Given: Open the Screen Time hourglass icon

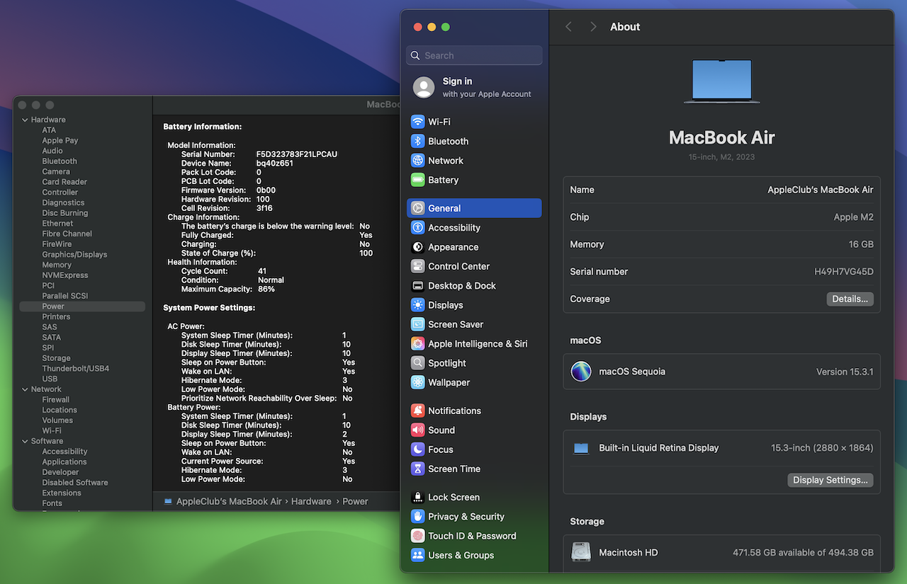Looking at the screenshot, I should [x=418, y=469].
